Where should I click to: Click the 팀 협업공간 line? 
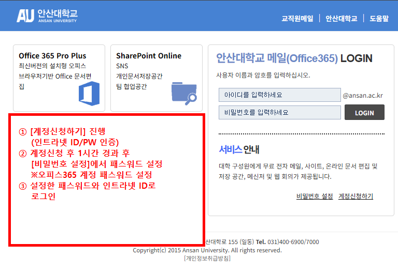click(132, 87)
